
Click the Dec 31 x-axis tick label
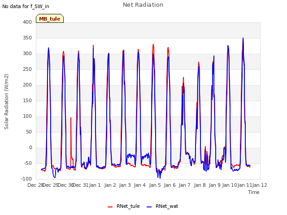pyautogui.click(x=81, y=185)
